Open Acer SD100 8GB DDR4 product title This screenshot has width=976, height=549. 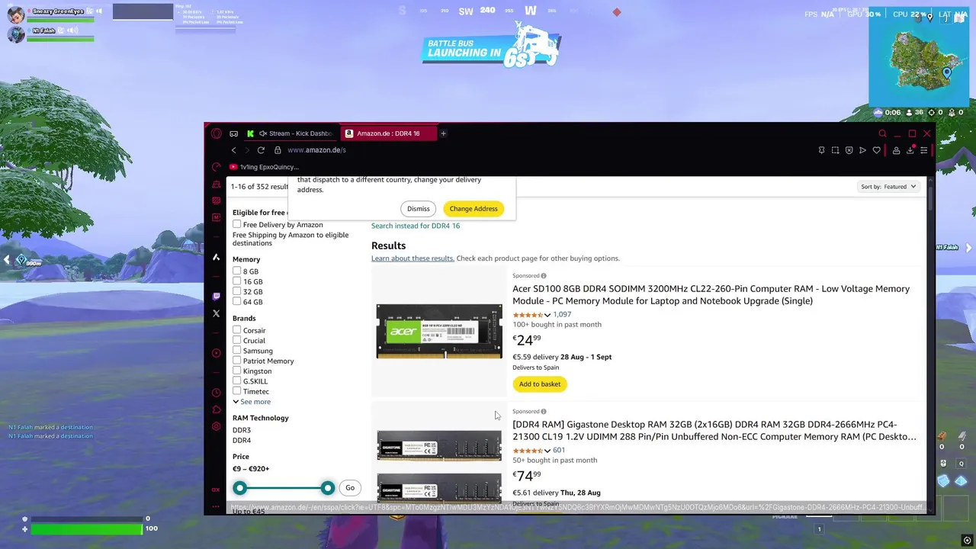pos(711,295)
